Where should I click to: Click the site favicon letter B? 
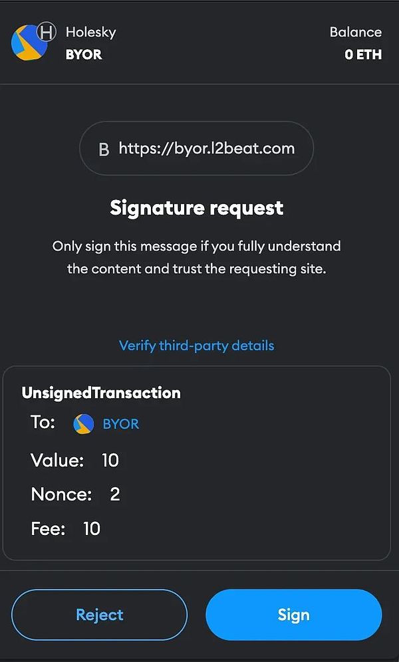103,150
